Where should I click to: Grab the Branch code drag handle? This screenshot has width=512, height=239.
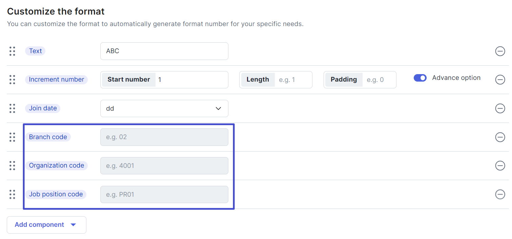point(12,137)
